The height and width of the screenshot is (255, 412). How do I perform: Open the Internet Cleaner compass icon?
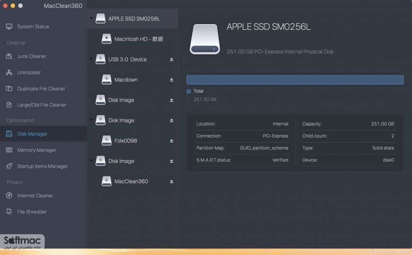tap(9, 195)
